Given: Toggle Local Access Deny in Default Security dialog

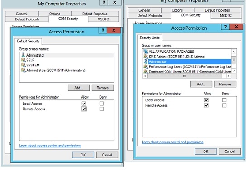Looking at the screenshot, I should click(101, 104).
